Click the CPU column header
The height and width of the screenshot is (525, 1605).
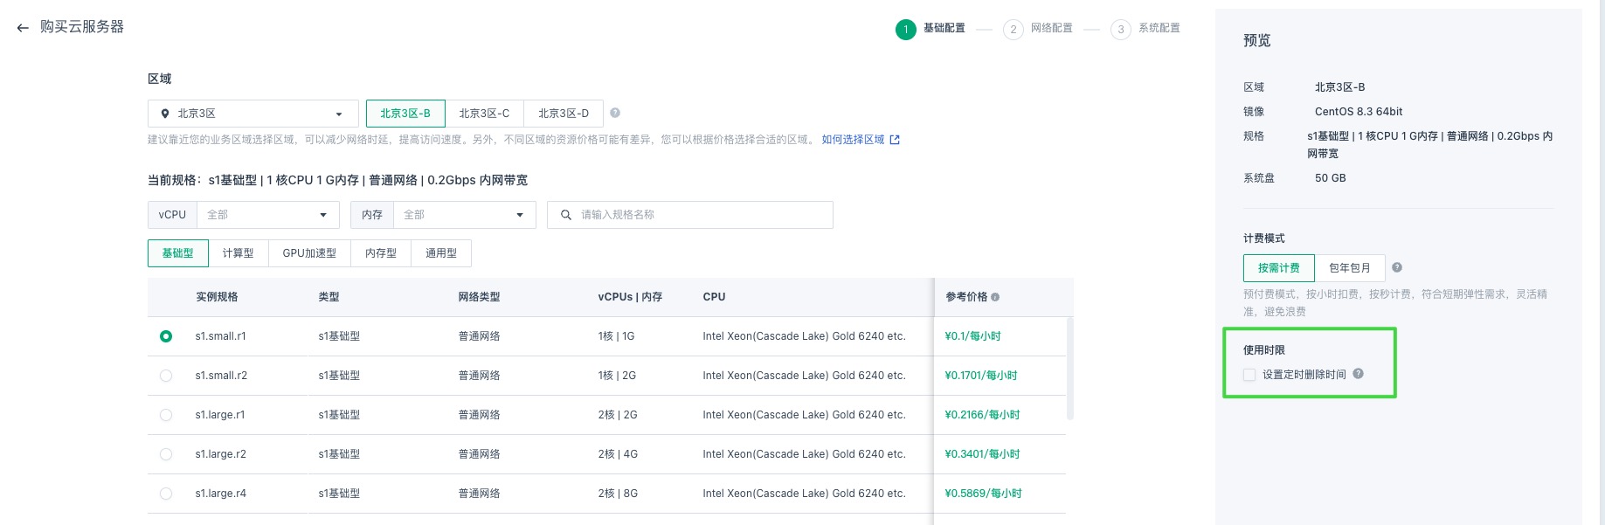714,297
